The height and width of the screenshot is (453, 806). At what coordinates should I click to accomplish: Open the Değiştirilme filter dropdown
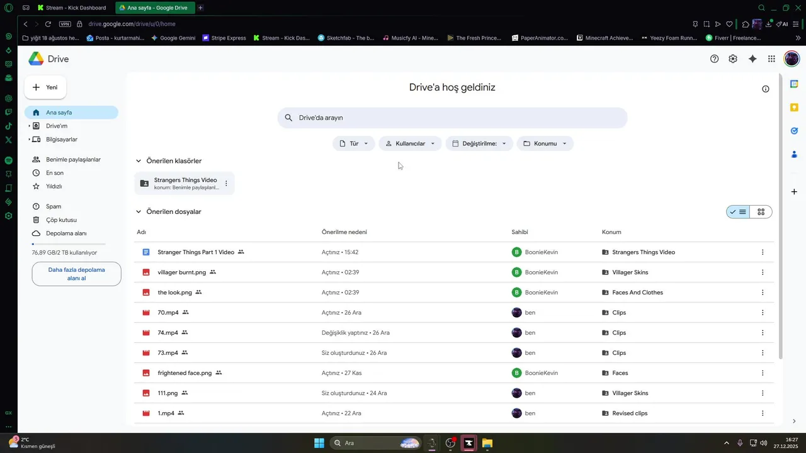click(479, 143)
